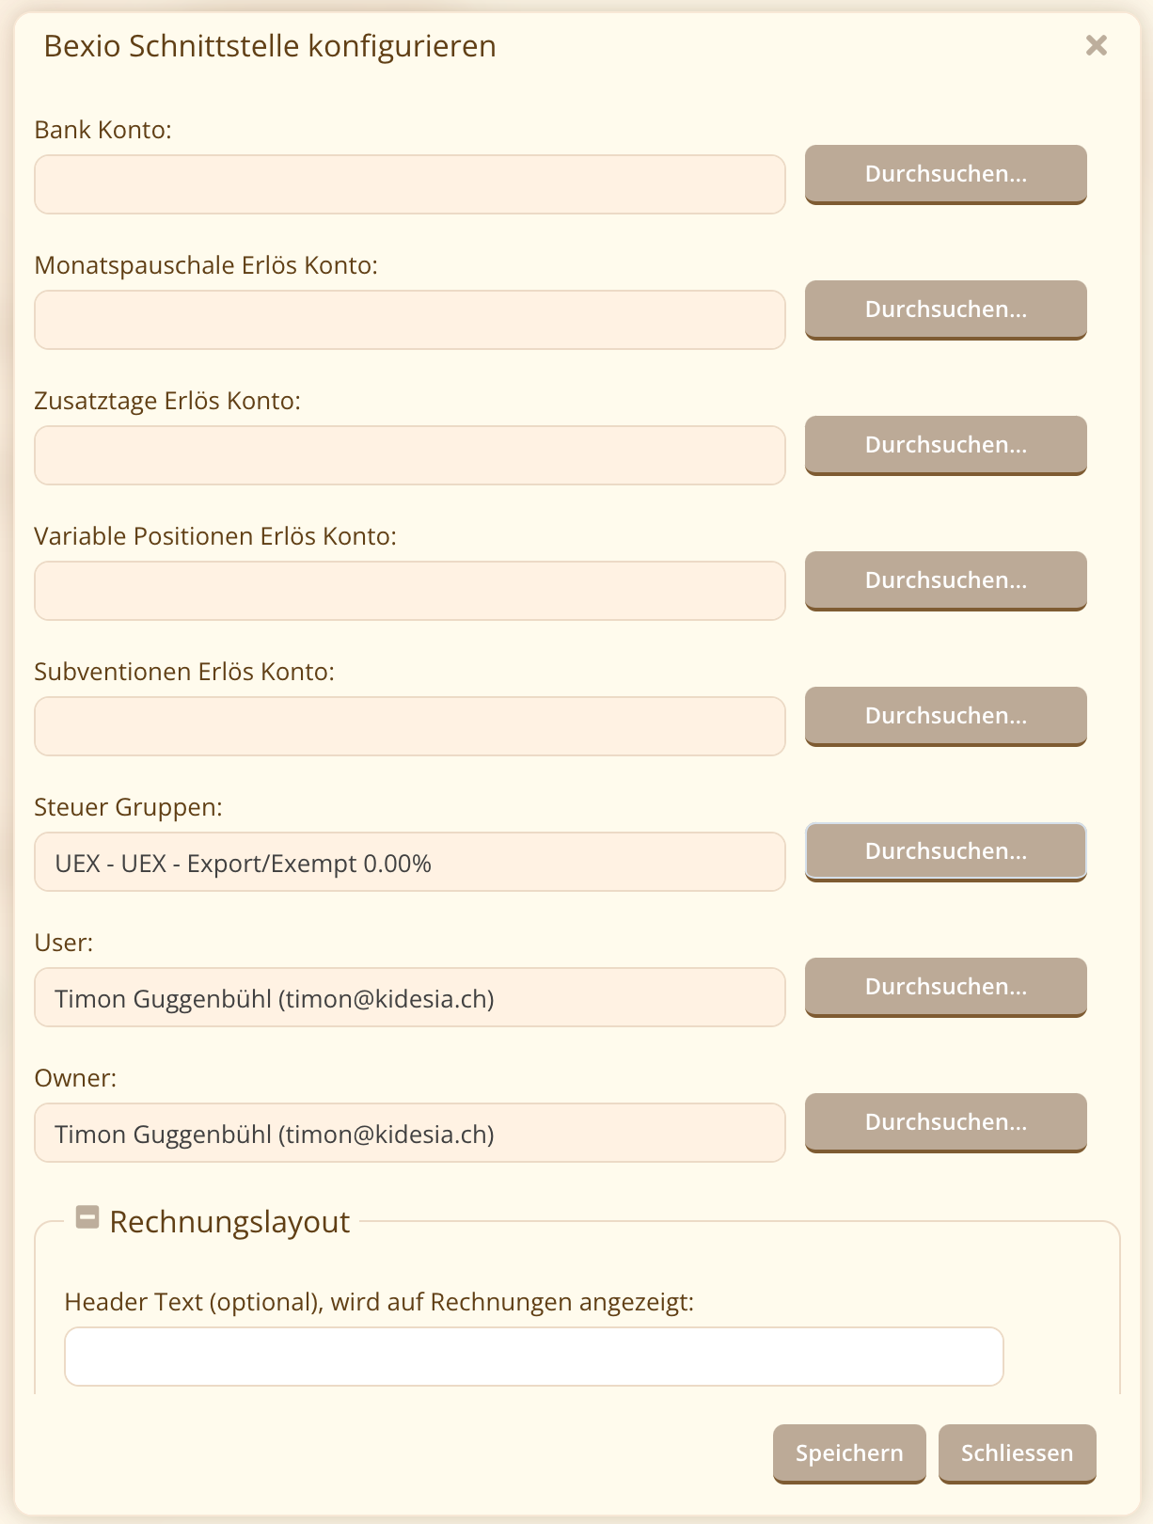Browse for the User
This screenshot has width=1153, height=1524.
coord(945,987)
